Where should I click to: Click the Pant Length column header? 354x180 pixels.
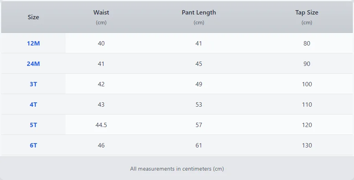point(199,13)
